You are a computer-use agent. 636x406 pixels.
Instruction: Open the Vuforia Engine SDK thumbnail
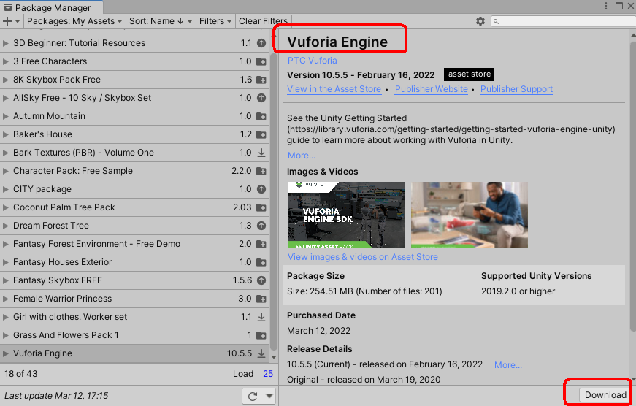tap(347, 215)
